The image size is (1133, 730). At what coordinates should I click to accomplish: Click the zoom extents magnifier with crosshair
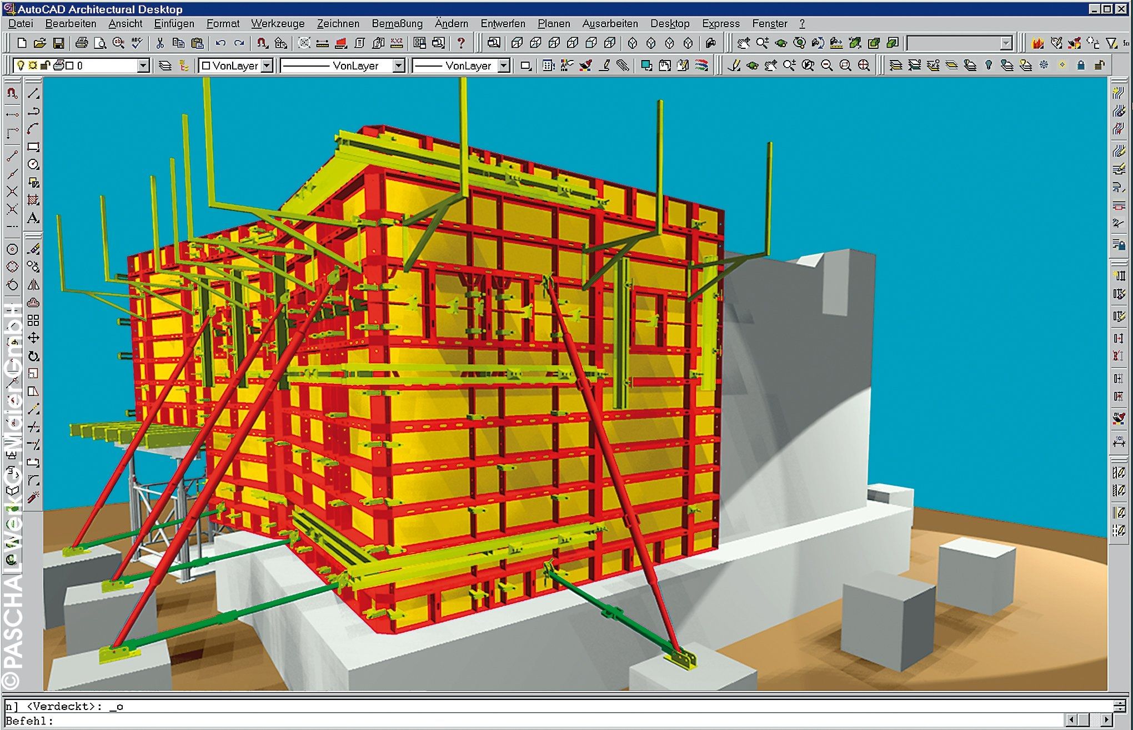[864, 66]
